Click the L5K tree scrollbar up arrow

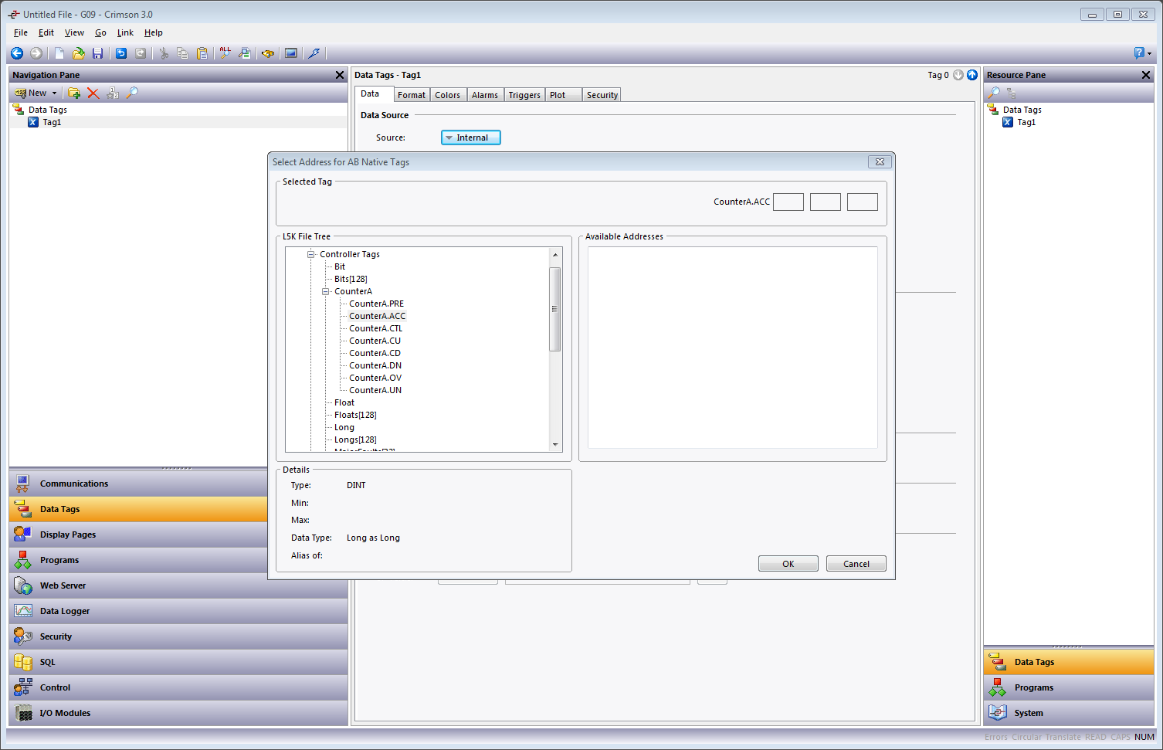tap(555, 254)
